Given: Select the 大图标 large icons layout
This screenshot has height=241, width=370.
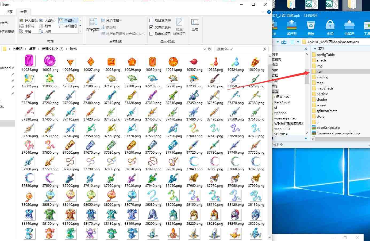Looking at the screenshot, I should [47, 20].
